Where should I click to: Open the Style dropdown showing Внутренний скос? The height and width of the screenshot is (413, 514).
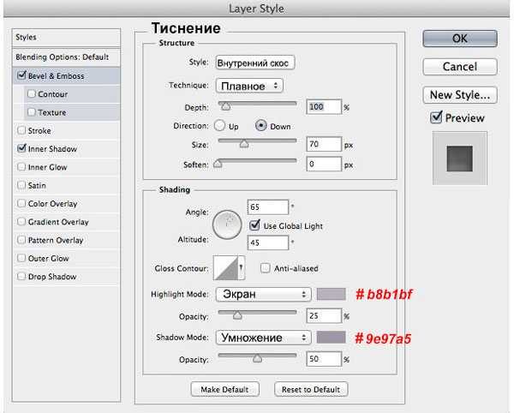click(x=255, y=63)
